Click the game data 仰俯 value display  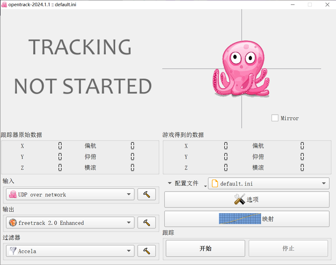coord(302,157)
